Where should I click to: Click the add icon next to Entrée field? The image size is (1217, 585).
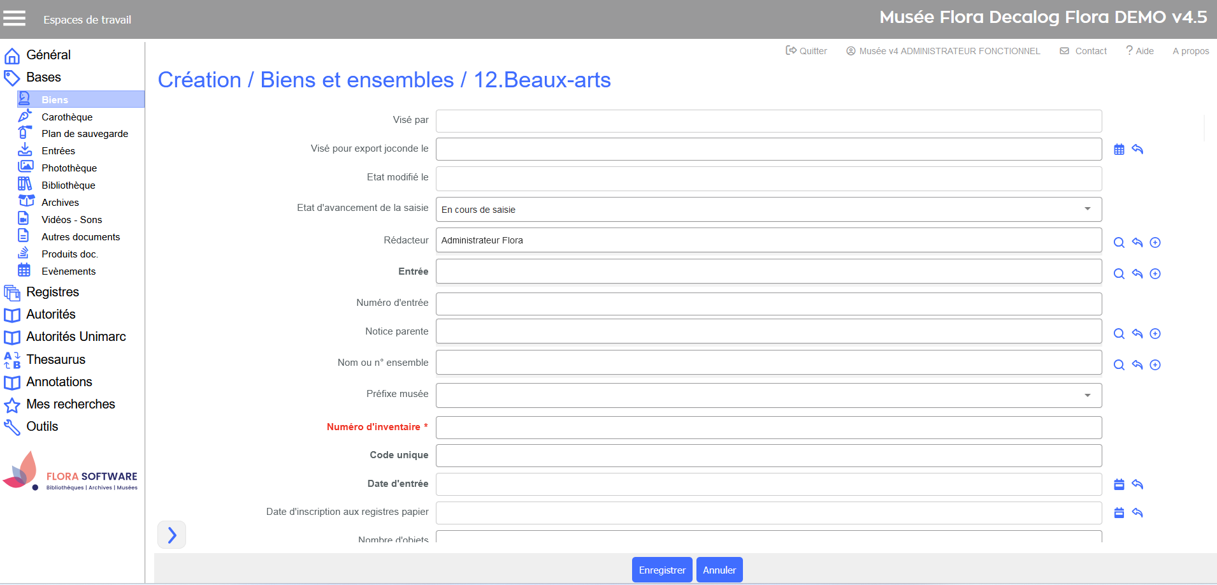1155,273
